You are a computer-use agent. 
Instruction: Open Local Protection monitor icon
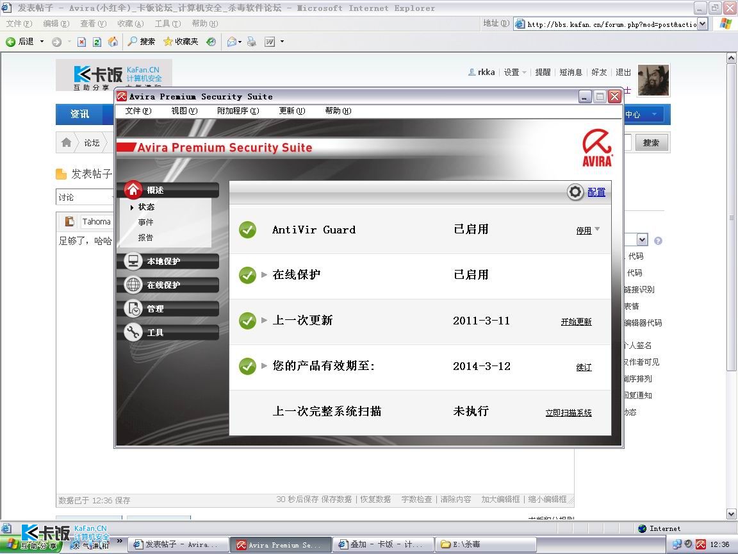[133, 261]
